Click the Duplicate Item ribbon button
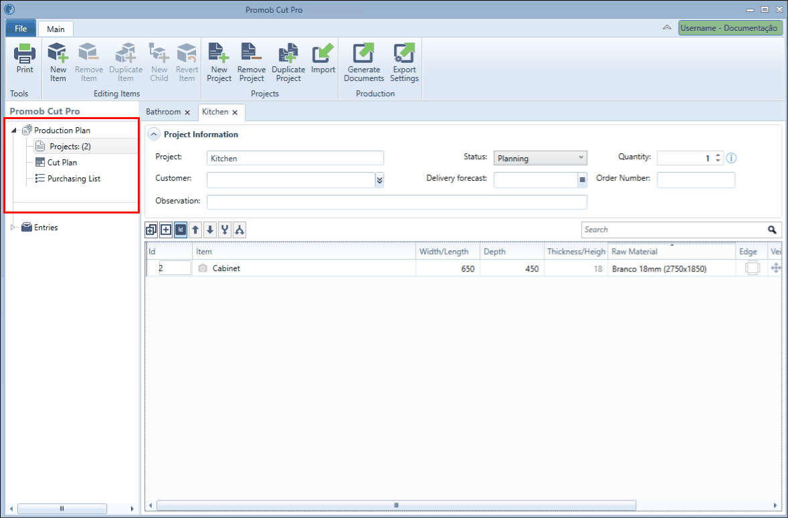Image resolution: width=788 pixels, height=518 pixels. pyautogui.click(x=126, y=62)
